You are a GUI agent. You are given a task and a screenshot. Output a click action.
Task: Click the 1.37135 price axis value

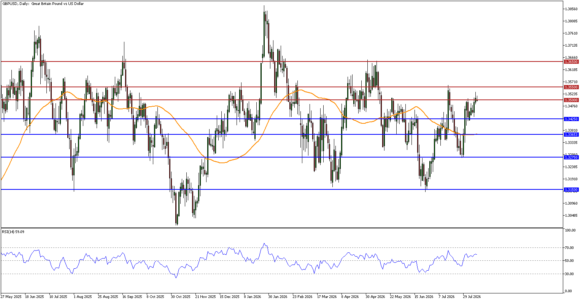coord(572,45)
